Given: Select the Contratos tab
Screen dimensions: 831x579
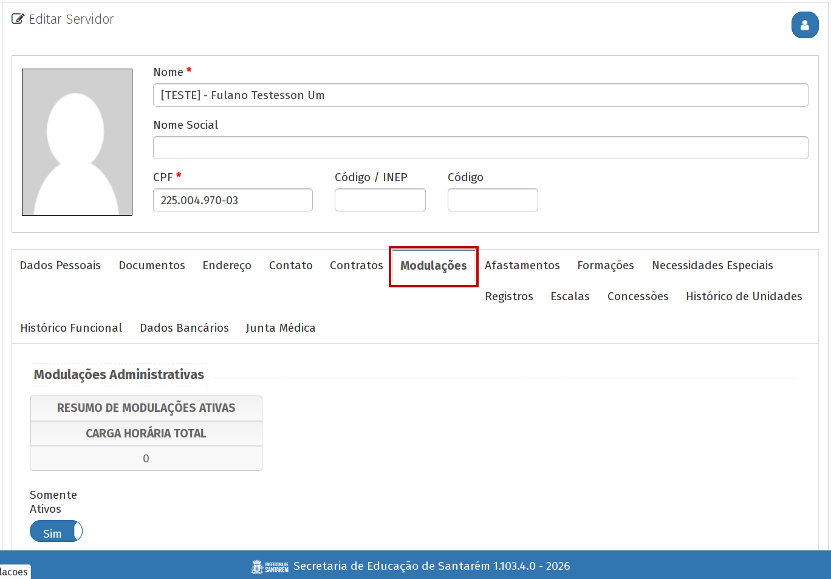Looking at the screenshot, I should [356, 266].
